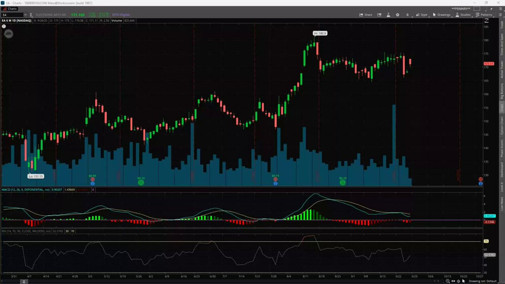Image resolution: width=505 pixels, height=284 pixels.
Task: Select the Chart side tab
Action: 501,108
